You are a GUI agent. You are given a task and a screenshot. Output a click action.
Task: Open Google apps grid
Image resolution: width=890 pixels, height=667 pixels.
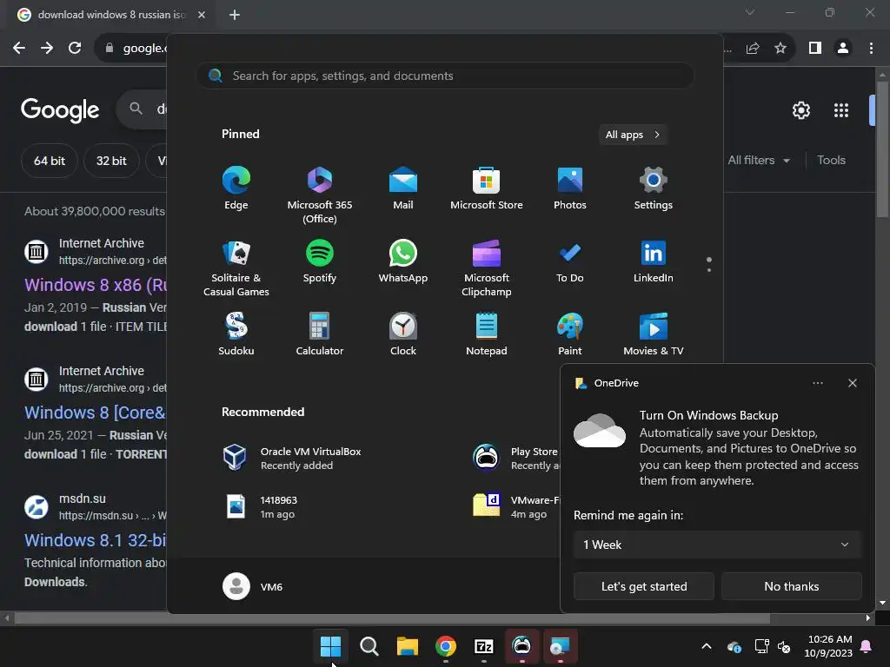point(841,110)
